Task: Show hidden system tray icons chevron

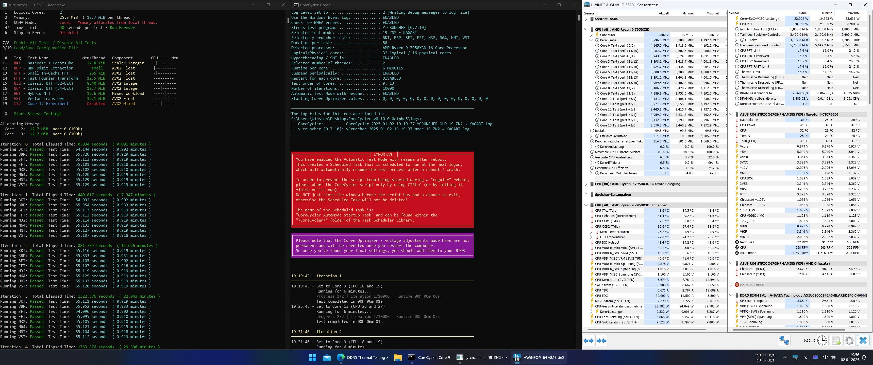Action: coord(784,358)
